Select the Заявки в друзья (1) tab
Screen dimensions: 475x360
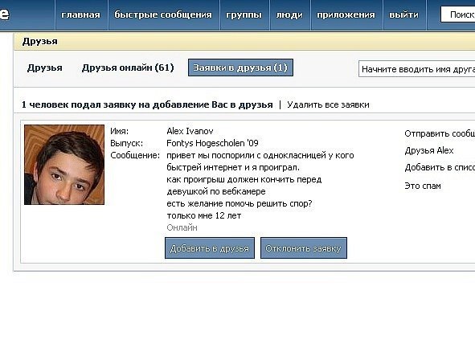click(240, 67)
